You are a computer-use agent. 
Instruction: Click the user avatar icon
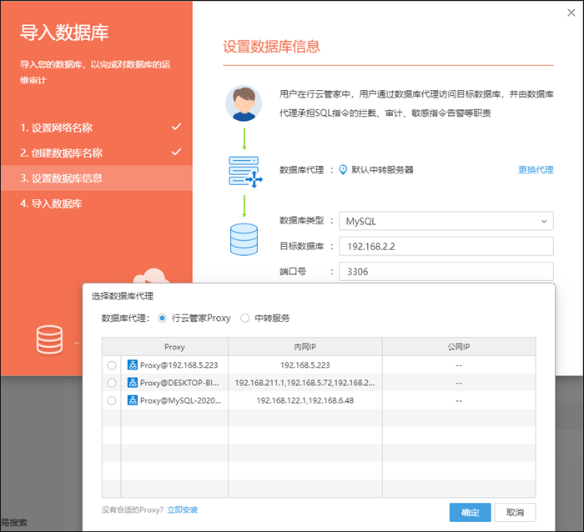(244, 103)
